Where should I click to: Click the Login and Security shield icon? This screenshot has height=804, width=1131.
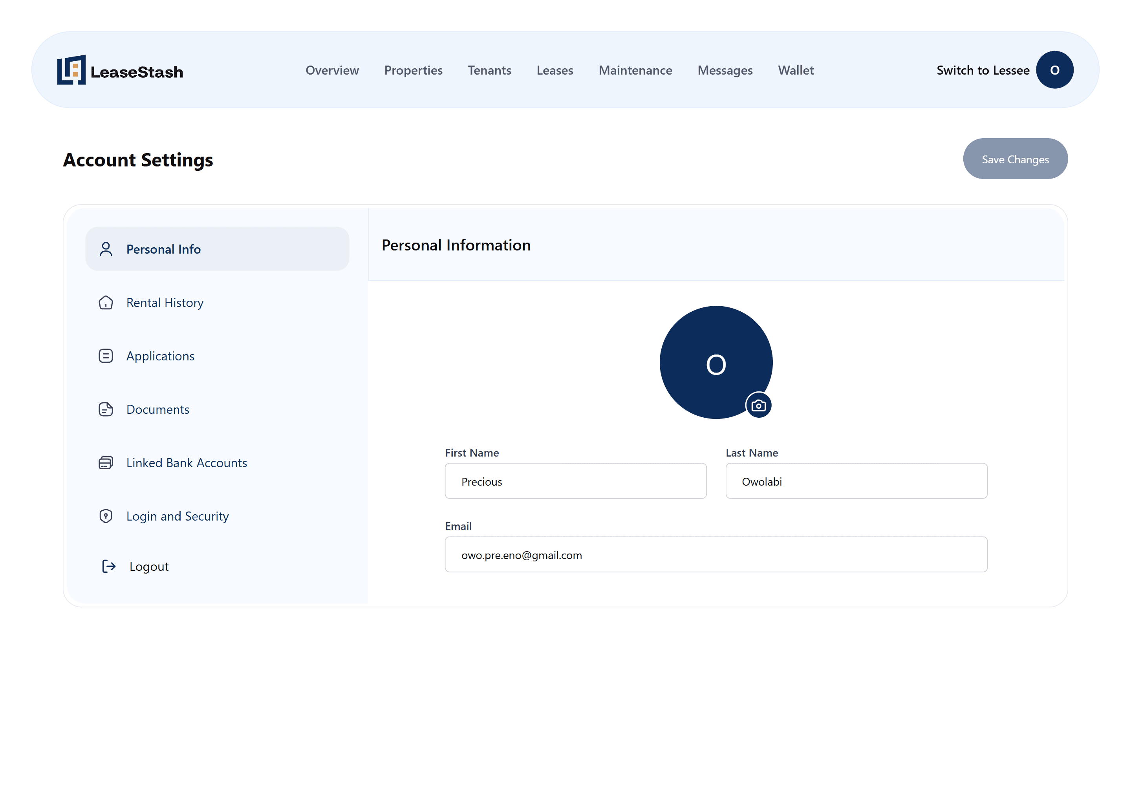(106, 516)
